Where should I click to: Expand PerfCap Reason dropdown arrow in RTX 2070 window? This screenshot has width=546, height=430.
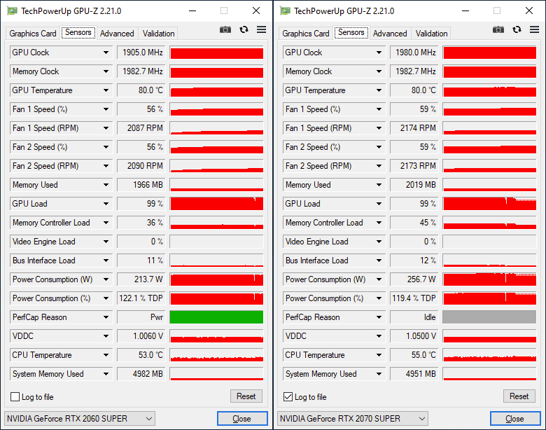(x=379, y=317)
